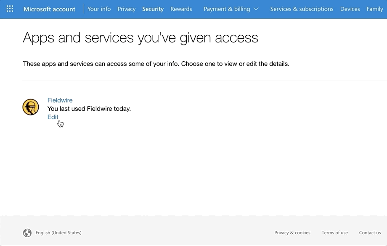The image size is (387, 246).
Task: Click the Fieldwire hard hat app icon
Action: click(x=31, y=107)
